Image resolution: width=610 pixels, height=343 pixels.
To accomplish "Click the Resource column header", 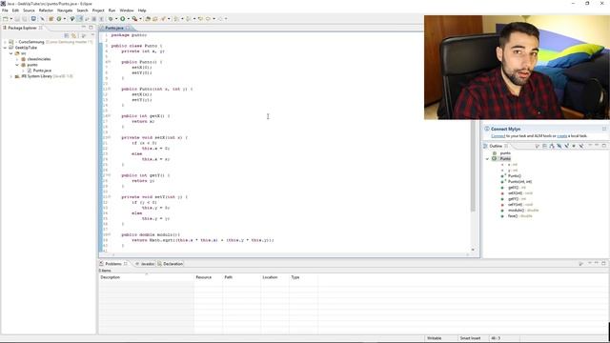I will tap(208, 277).
